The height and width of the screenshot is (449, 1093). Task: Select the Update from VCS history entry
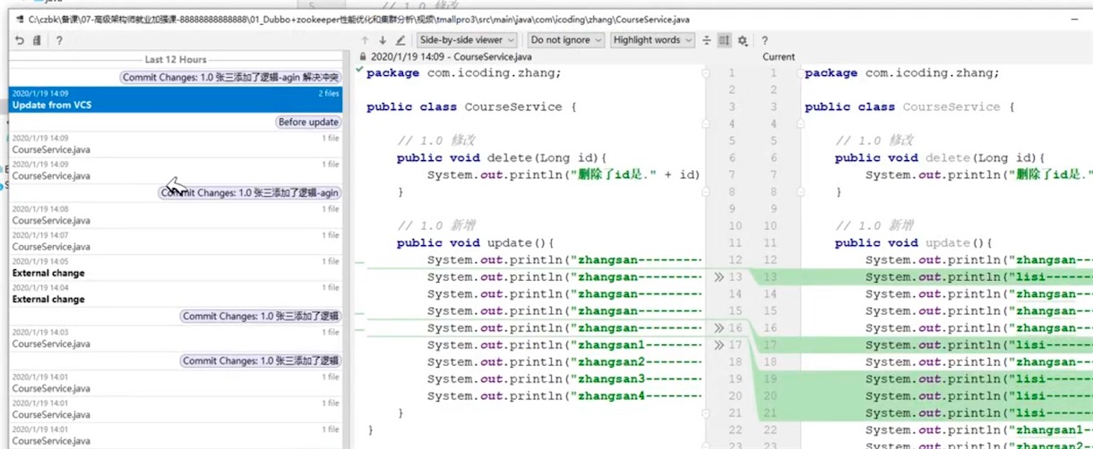pyautogui.click(x=176, y=99)
